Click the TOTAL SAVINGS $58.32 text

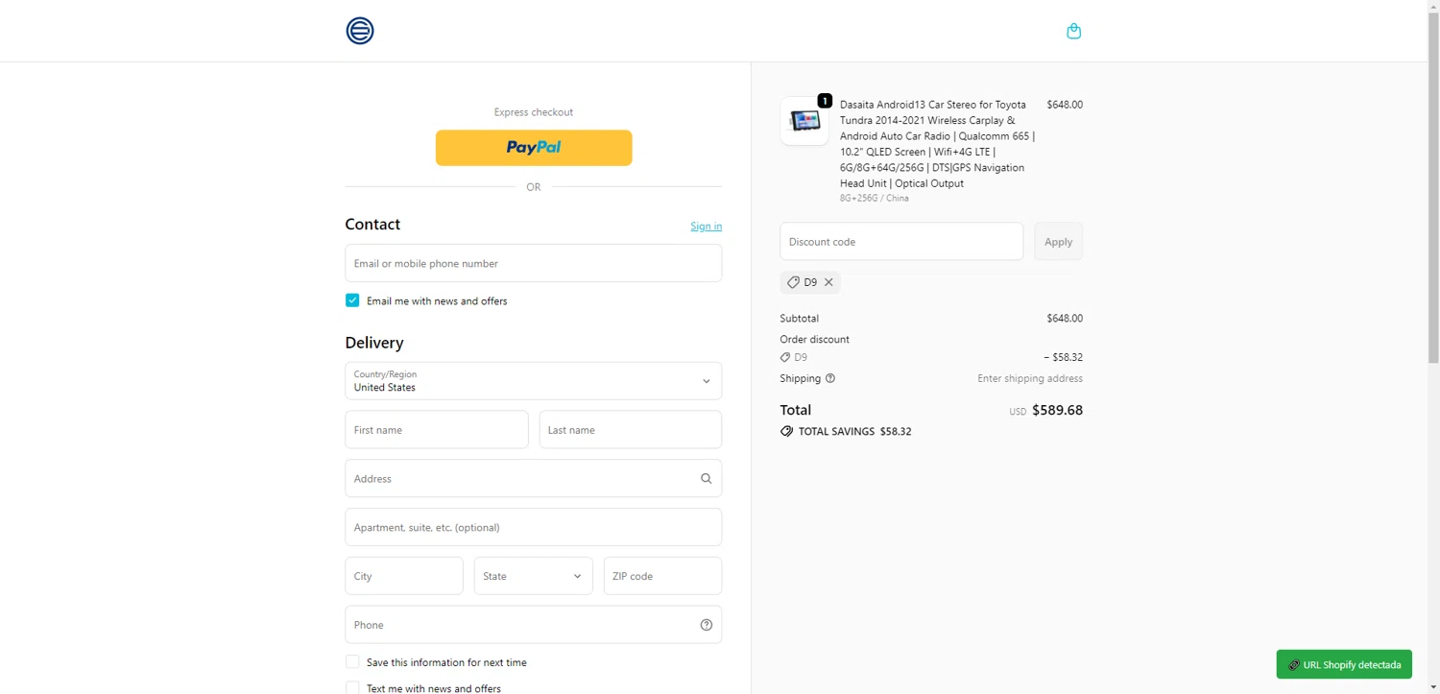click(x=854, y=432)
